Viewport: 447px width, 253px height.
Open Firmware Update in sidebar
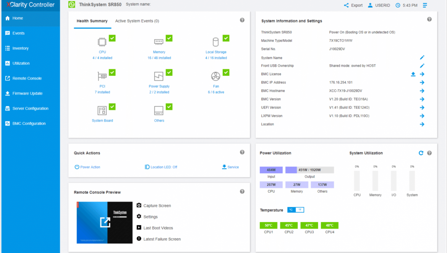coord(31,93)
